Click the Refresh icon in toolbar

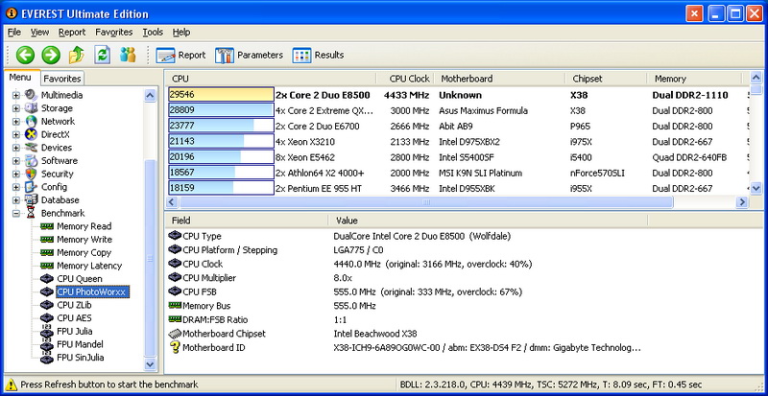pyautogui.click(x=103, y=55)
